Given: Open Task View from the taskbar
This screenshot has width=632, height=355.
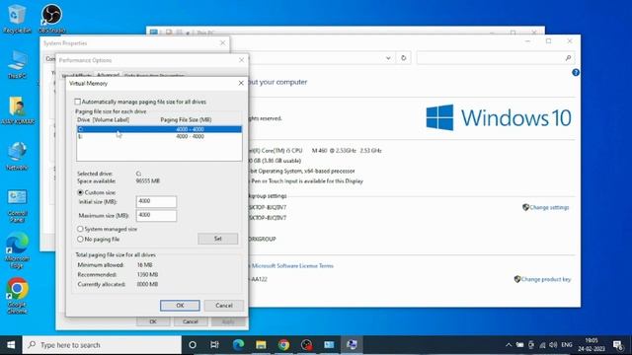Looking at the screenshot, I should 214,345.
